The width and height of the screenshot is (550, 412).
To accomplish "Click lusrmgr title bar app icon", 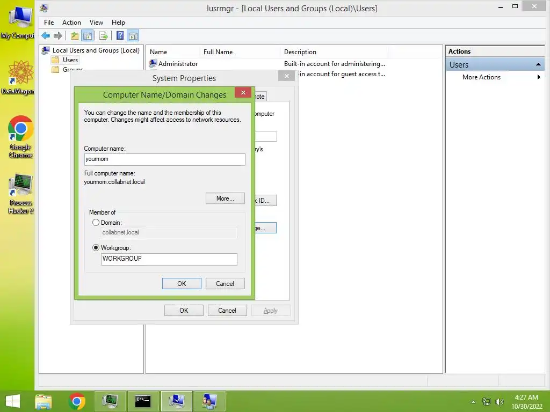I will 44,8.
